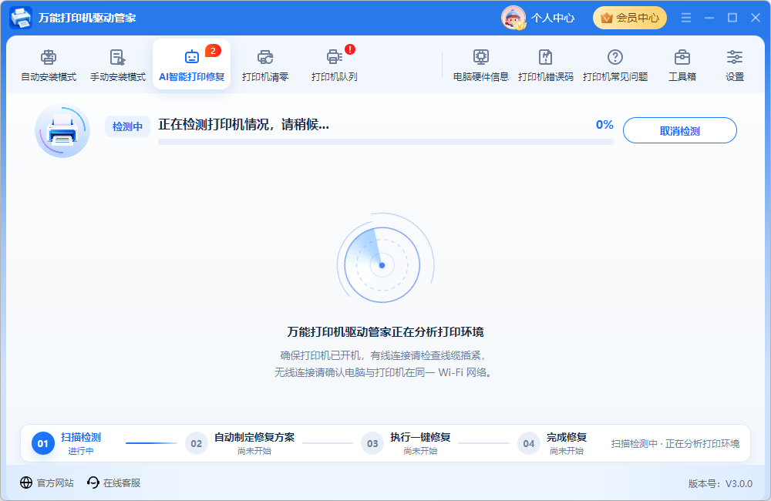Open 电脑硬件信息 page
Screen dimensions: 771x501
click(x=480, y=65)
